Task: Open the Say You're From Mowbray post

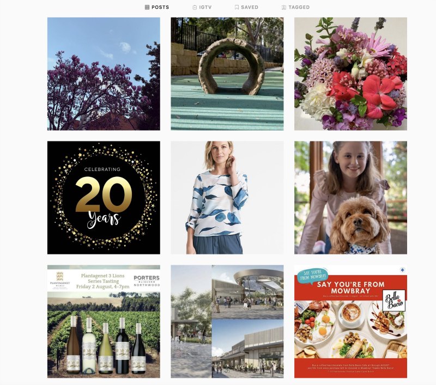Action: (350, 321)
